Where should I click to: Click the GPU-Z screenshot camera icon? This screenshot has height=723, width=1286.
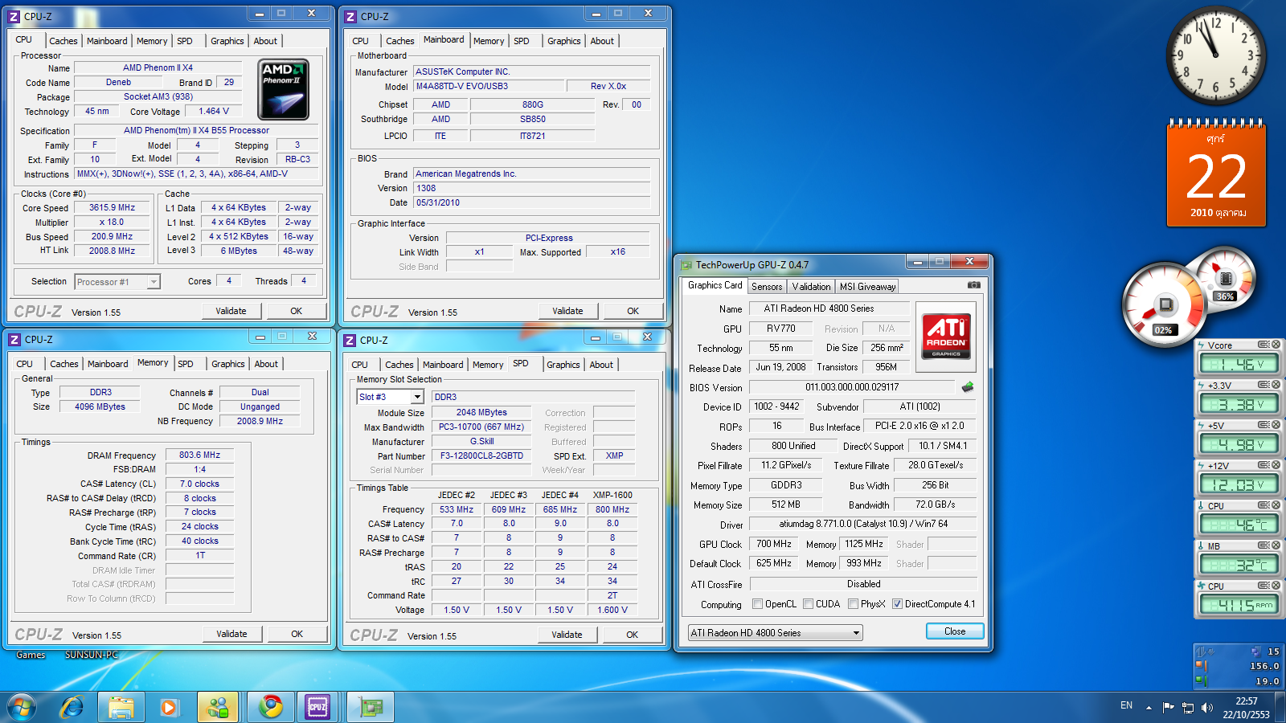click(973, 285)
